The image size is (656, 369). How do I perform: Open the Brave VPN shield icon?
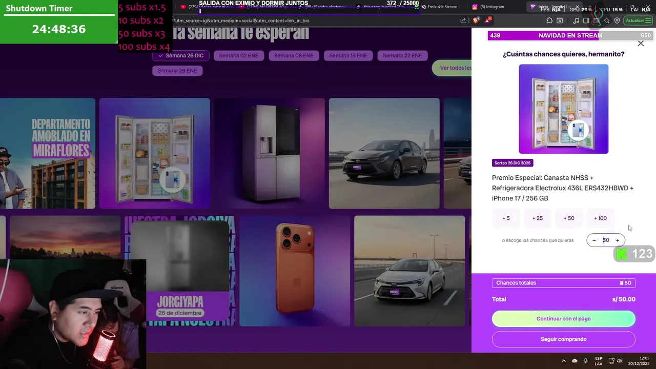tap(617, 20)
